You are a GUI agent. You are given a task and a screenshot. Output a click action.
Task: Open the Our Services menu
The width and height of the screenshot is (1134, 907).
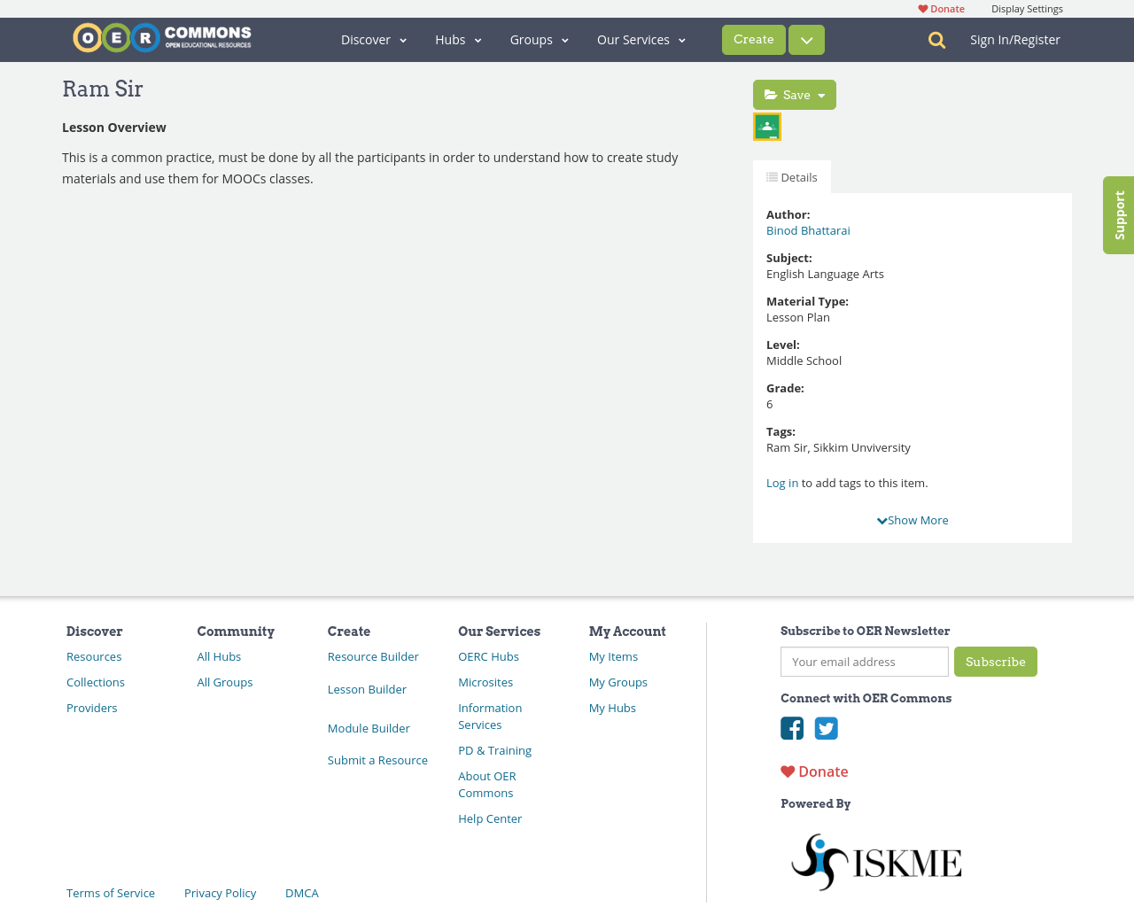click(641, 40)
